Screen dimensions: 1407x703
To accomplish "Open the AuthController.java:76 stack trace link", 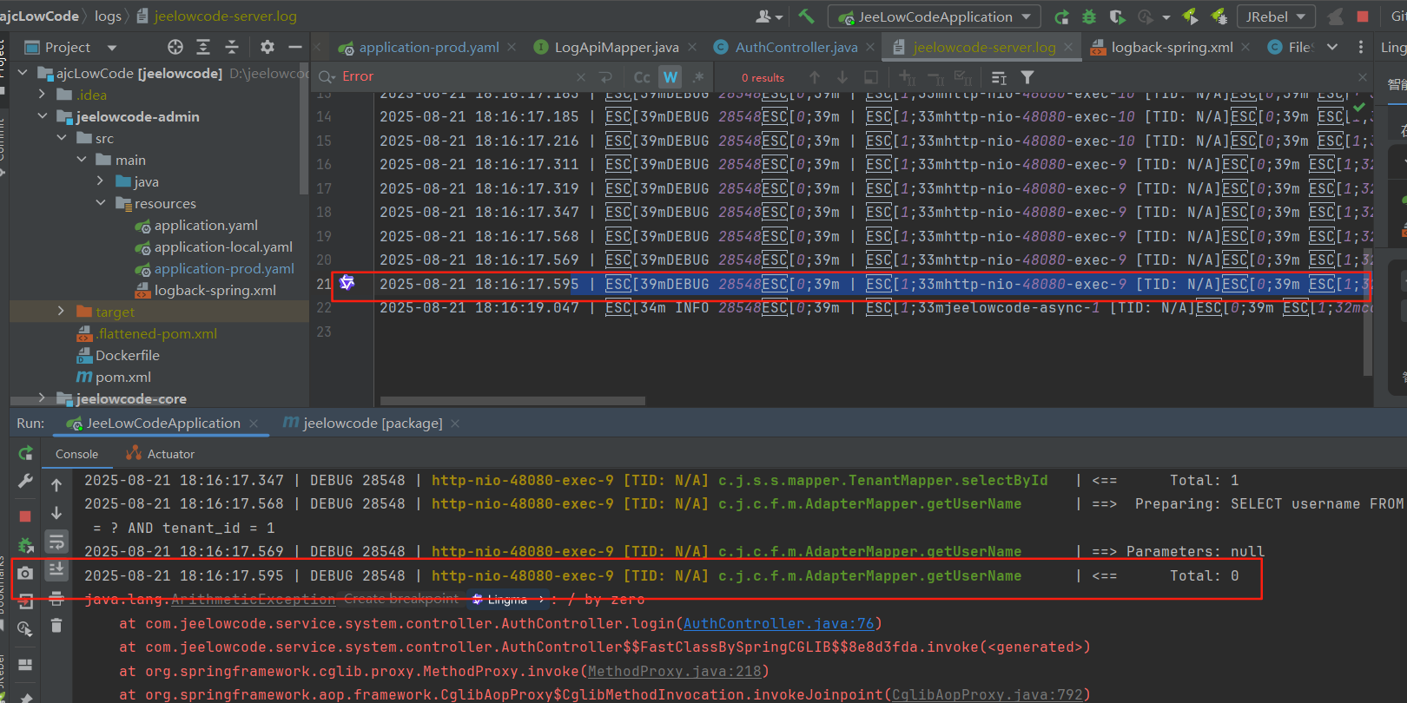I will [x=778, y=623].
